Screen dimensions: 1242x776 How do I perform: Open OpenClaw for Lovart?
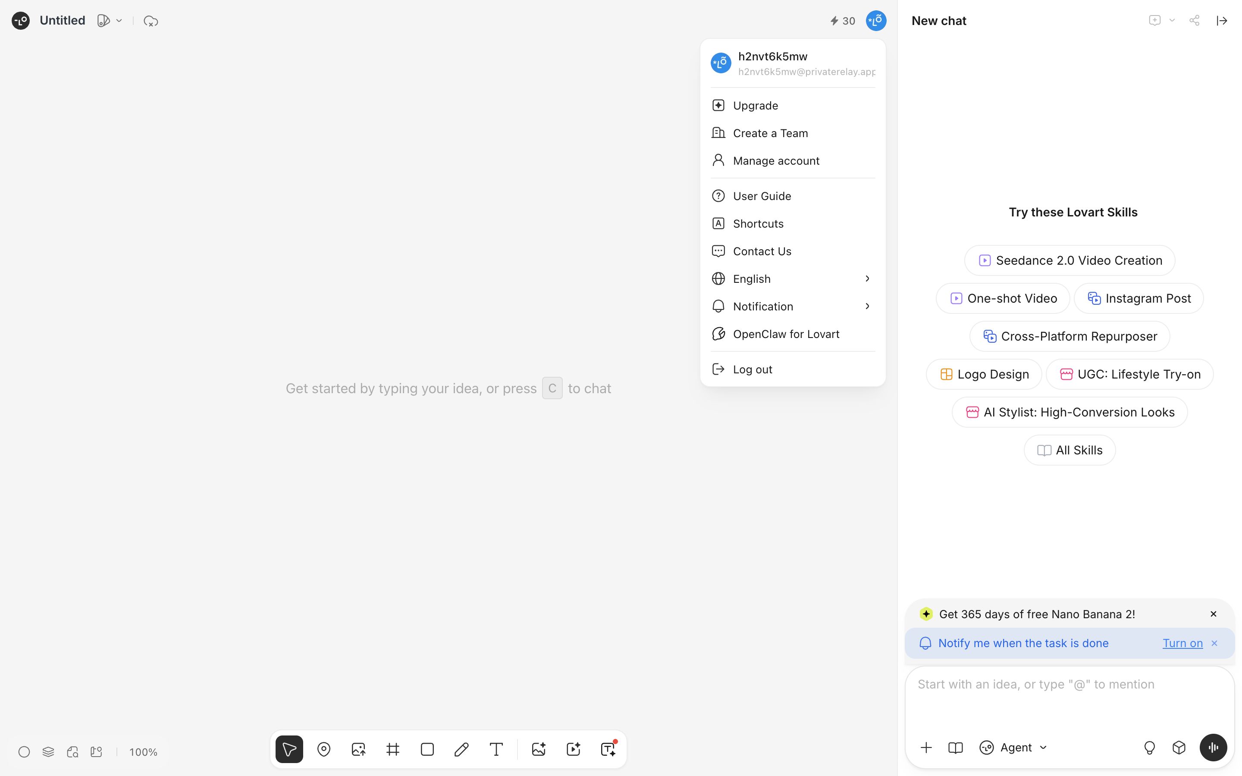793,334
